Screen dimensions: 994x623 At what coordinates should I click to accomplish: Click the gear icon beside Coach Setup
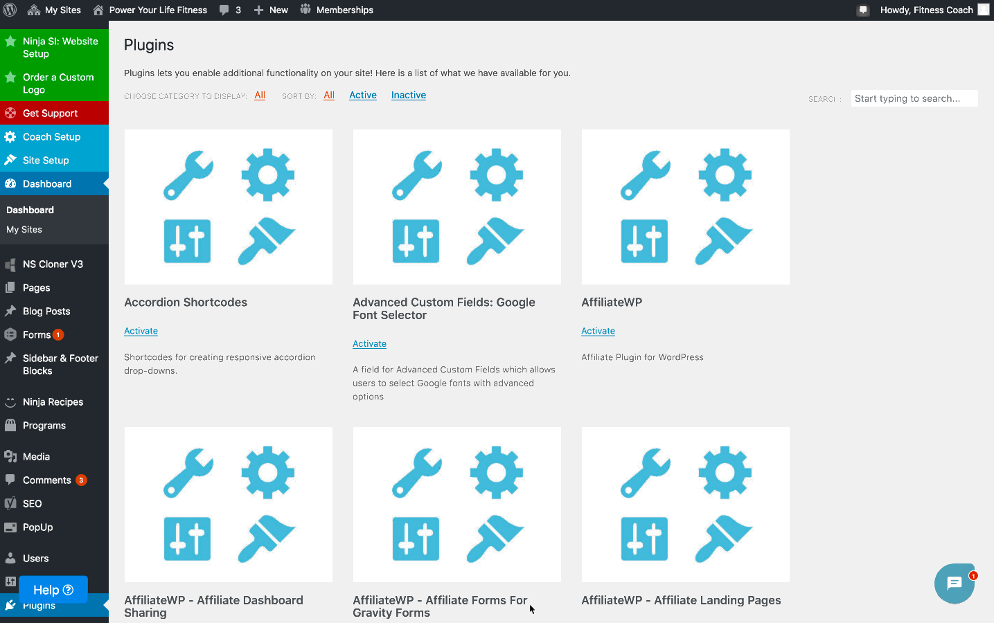10,136
